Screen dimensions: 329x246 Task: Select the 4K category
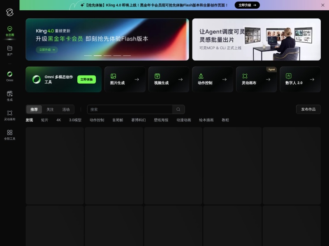tap(58, 120)
